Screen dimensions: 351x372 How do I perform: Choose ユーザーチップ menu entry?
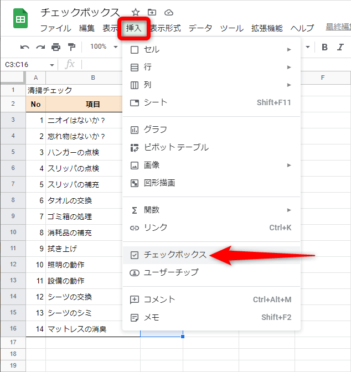tap(211, 273)
